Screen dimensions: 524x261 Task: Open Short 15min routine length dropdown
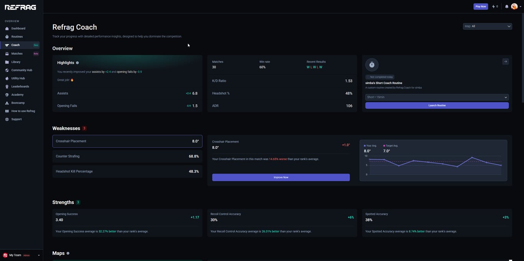(x=437, y=97)
